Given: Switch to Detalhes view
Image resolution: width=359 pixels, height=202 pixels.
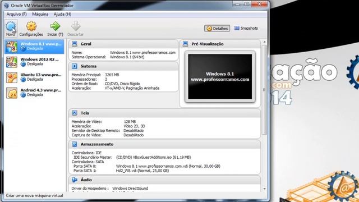Looking at the screenshot, I should coord(217,29).
